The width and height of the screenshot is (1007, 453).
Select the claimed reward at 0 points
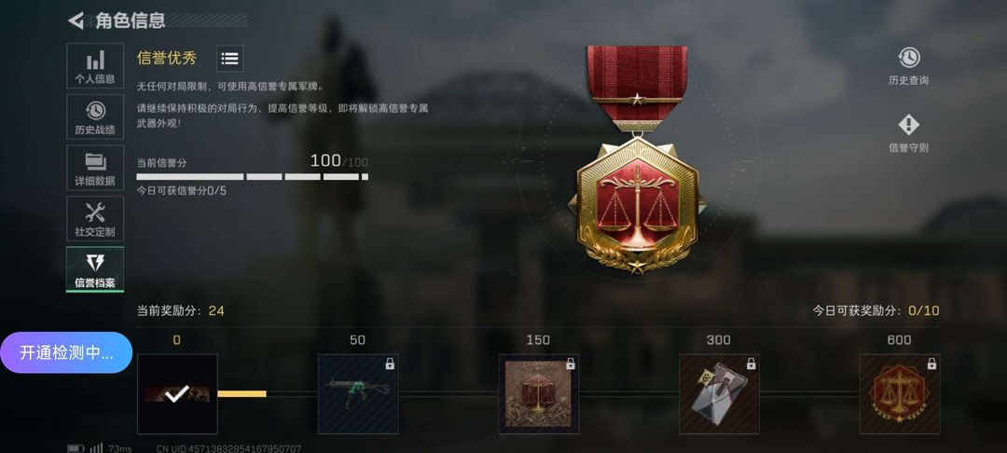coord(177,394)
